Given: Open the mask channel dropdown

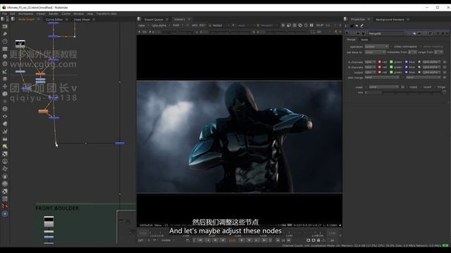Looking at the screenshot, I should [383, 87].
